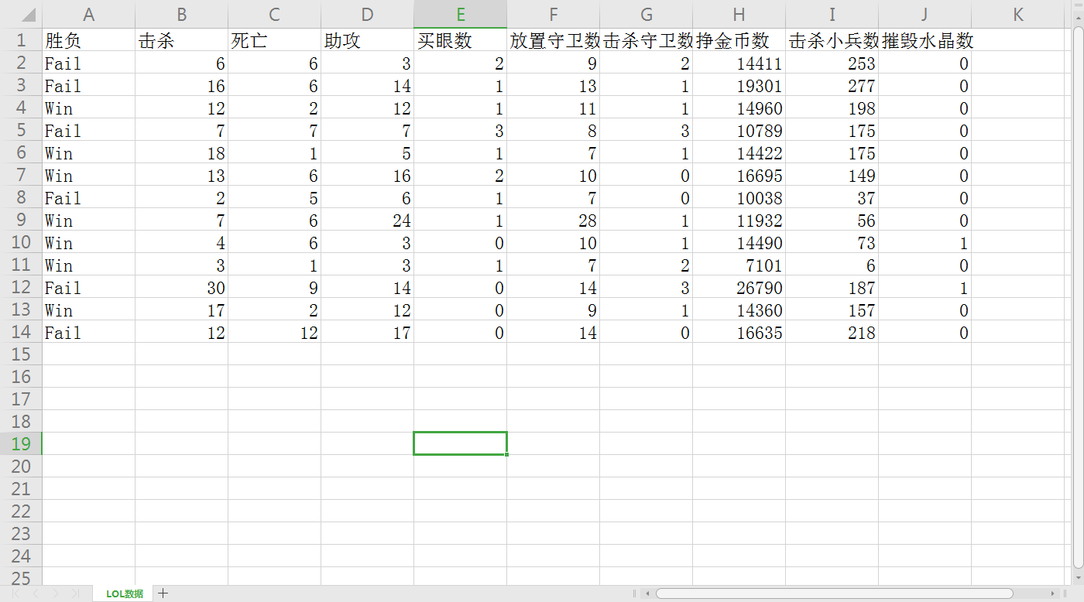Image resolution: width=1084 pixels, height=602 pixels.
Task: Jump to last sheet with navigation arrow
Action: [75, 593]
